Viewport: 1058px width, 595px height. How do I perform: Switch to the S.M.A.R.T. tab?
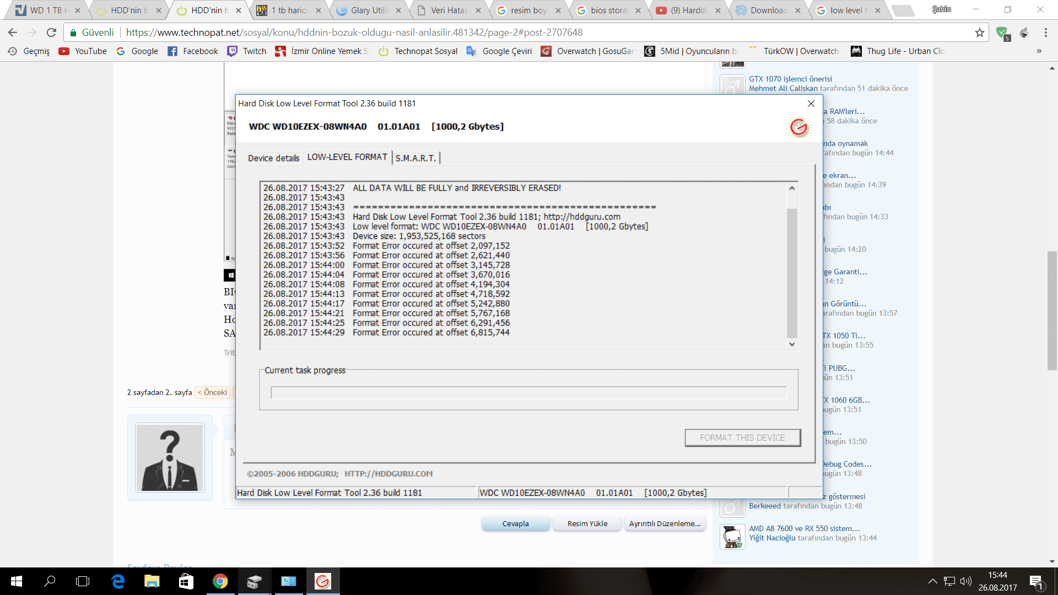(415, 158)
